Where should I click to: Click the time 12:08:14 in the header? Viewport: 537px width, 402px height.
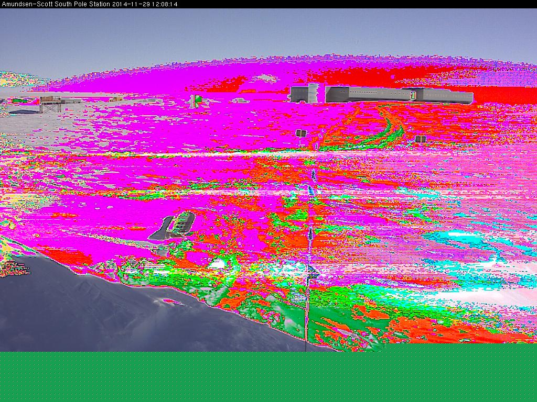[164, 4]
